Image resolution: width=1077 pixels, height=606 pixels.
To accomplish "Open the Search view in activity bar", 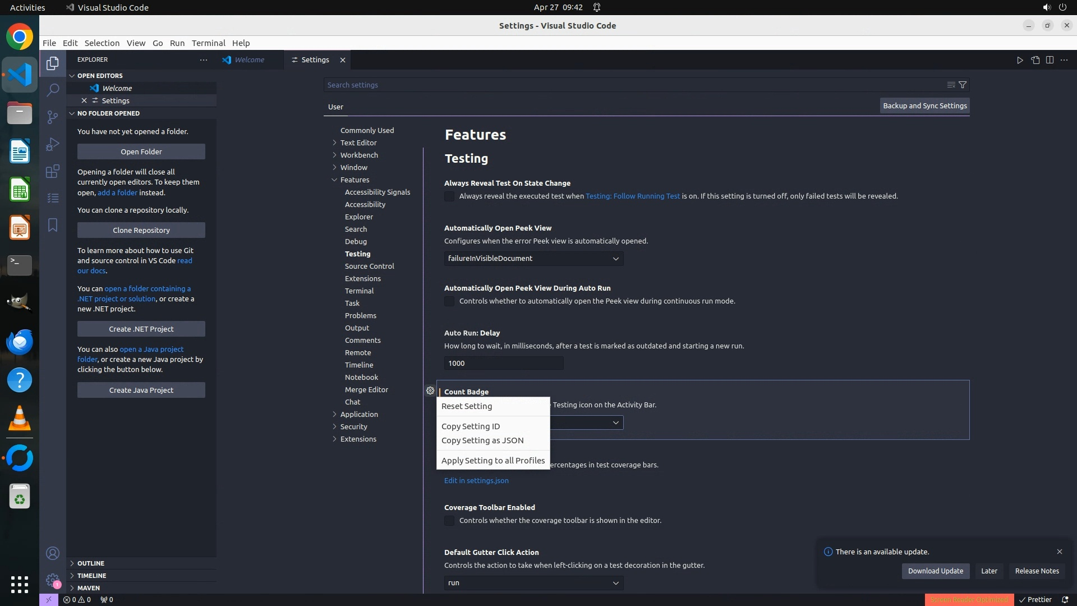I will tap(53, 90).
